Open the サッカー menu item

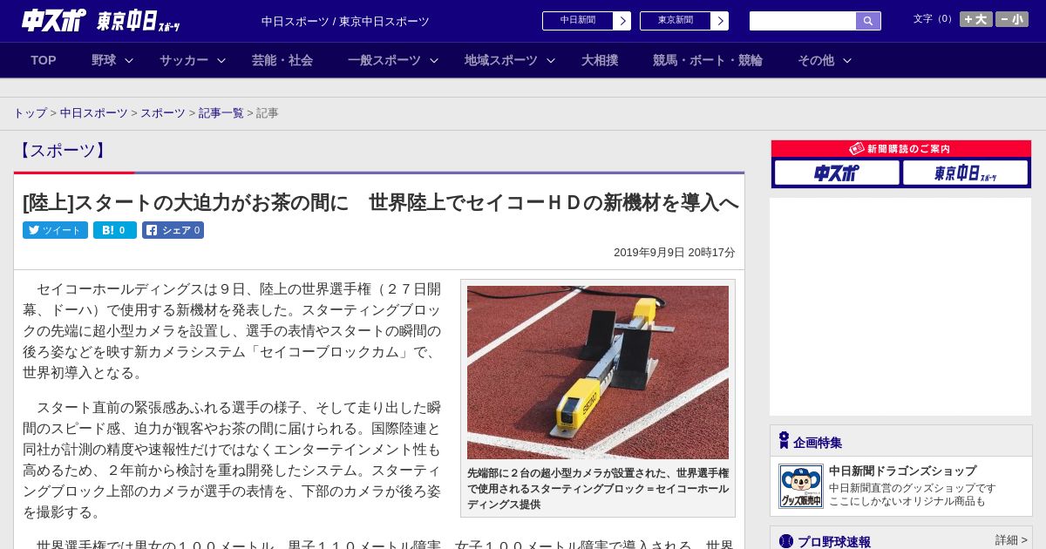(184, 60)
